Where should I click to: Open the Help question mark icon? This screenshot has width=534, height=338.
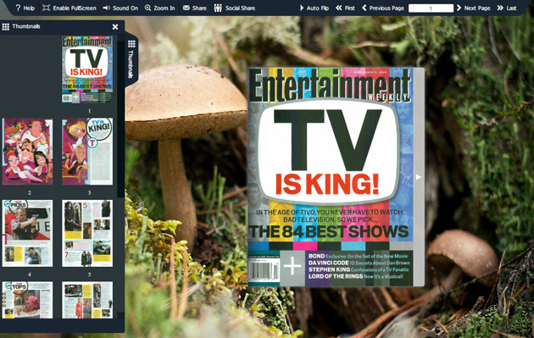[x=18, y=8]
